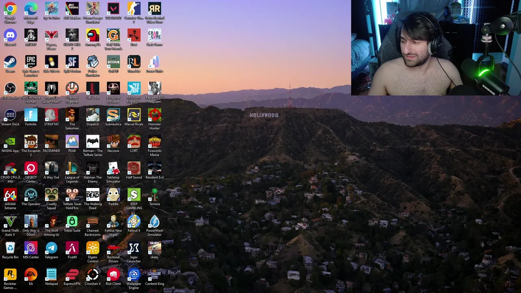Screen dimensions: 521x293
Task: Click the Trezor Suite icon
Action: point(72,223)
